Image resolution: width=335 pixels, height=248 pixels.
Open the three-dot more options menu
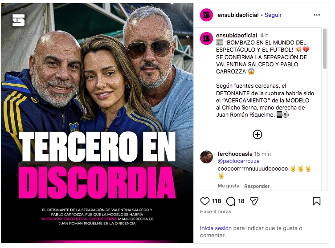tap(317, 15)
